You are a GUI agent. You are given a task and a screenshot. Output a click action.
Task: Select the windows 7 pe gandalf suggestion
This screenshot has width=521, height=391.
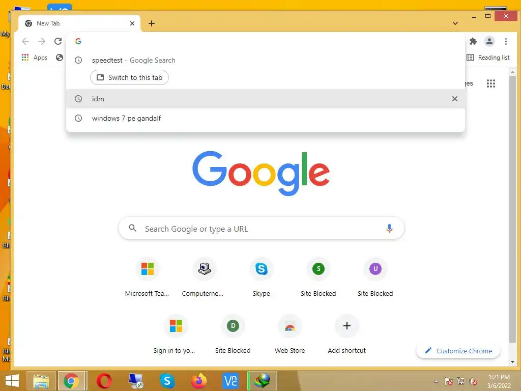tap(266, 118)
